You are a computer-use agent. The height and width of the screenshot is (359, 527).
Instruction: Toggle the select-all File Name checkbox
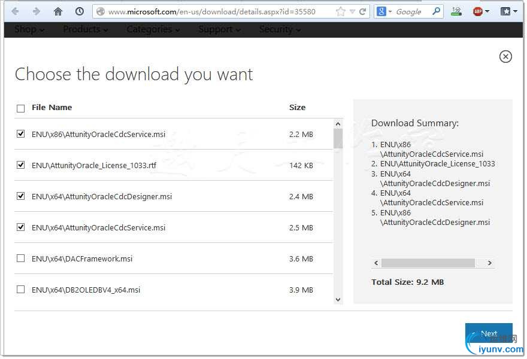tap(20, 108)
